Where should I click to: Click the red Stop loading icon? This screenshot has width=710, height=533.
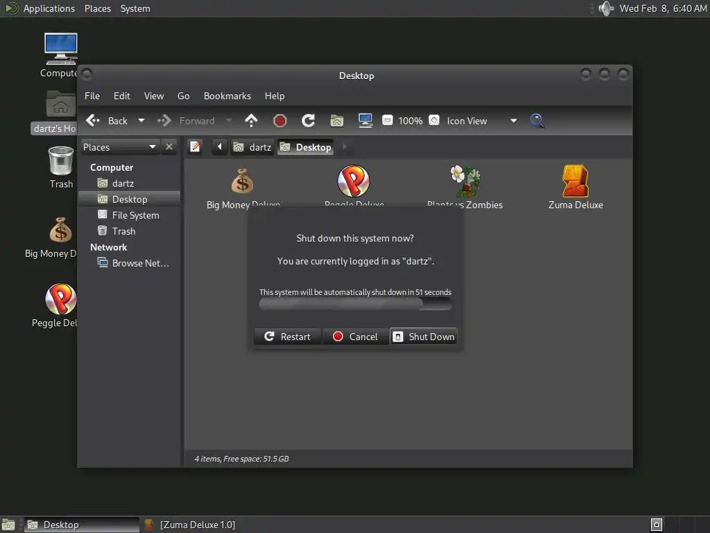coord(280,121)
